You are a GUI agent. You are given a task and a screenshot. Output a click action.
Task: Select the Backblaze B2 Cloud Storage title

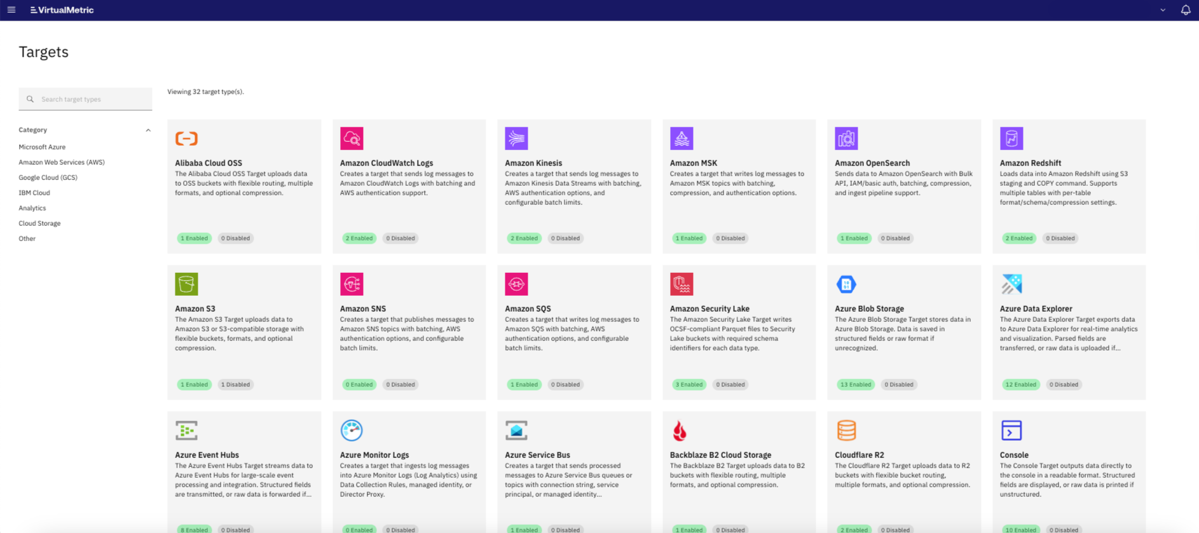click(x=720, y=455)
